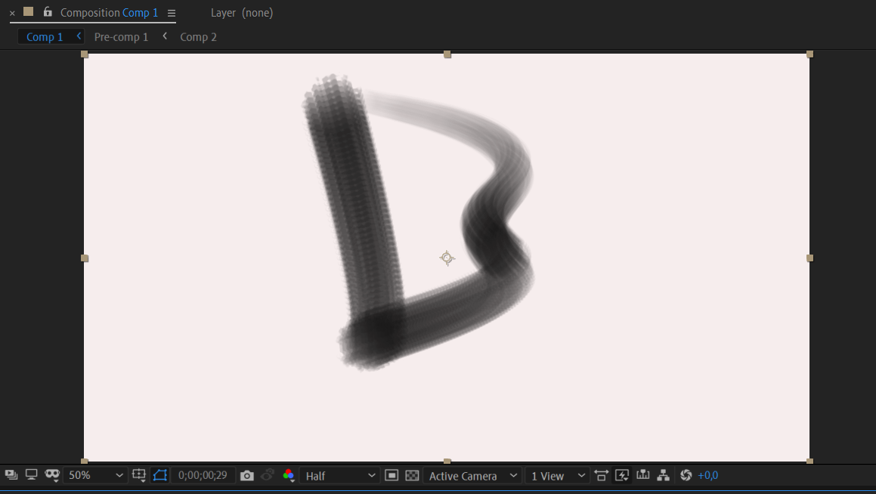Open the Composition panel menu
This screenshot has width=876, height=494.
tap(171, 12)
